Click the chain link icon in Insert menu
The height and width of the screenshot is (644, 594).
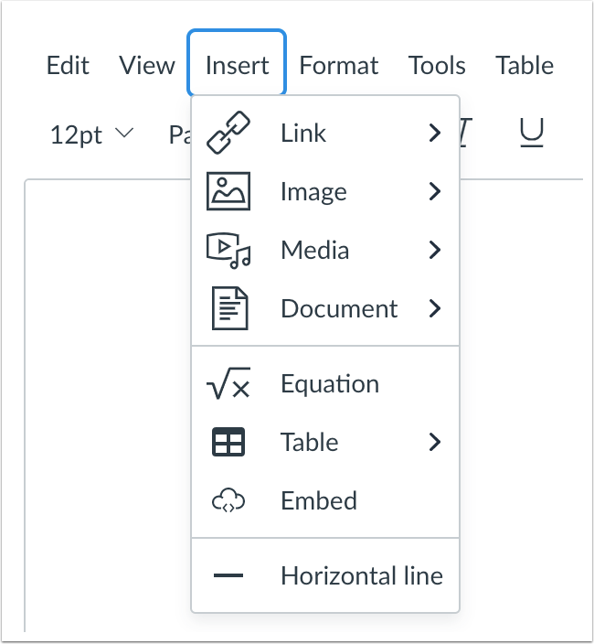coord(228,134)
